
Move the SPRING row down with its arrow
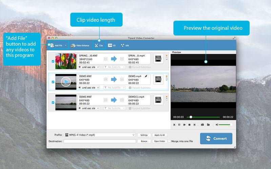tap(167, 59)
